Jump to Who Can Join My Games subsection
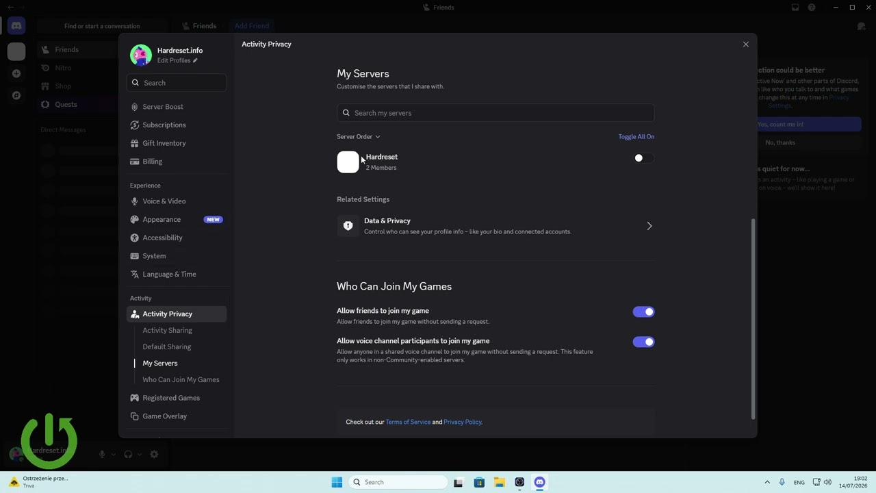 [181, 379]
